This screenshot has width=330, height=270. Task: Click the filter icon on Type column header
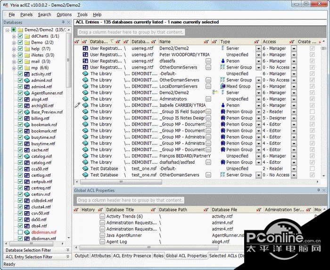pos(256,42)
